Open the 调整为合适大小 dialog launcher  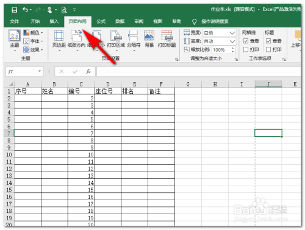(236, 59)
